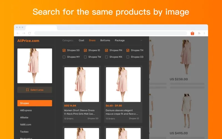
Task: Select 1688.com in the platform list
Action: pos(26,125)
